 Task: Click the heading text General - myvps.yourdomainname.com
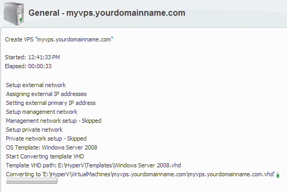(107, 13)
